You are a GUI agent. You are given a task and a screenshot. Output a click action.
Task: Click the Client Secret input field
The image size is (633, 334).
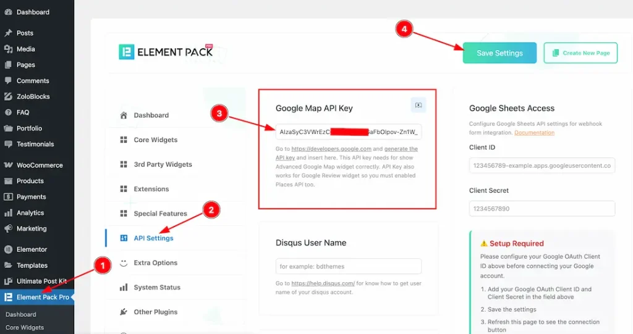pos(542,209)
